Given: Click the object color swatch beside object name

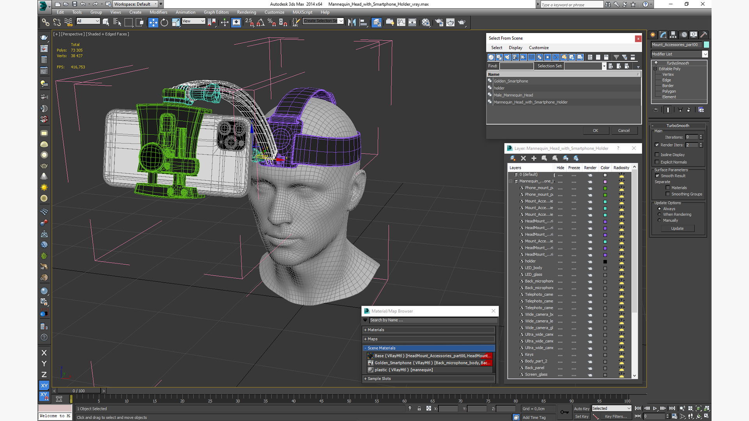Looking at the screenshot, I should point(706,44).
